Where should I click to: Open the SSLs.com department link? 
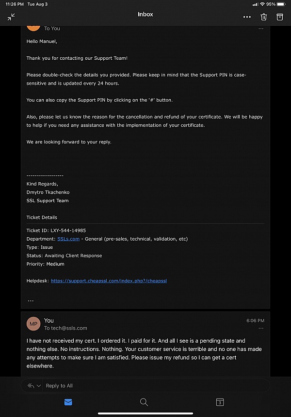(x=68, y=239)
